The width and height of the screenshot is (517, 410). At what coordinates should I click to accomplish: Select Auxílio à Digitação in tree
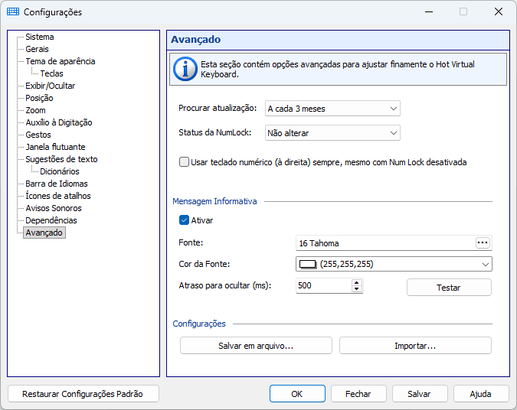pos(59,122)
